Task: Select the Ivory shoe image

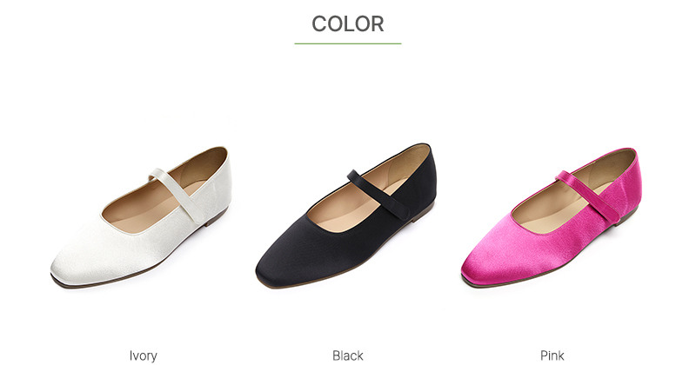Action: (141, 217)
